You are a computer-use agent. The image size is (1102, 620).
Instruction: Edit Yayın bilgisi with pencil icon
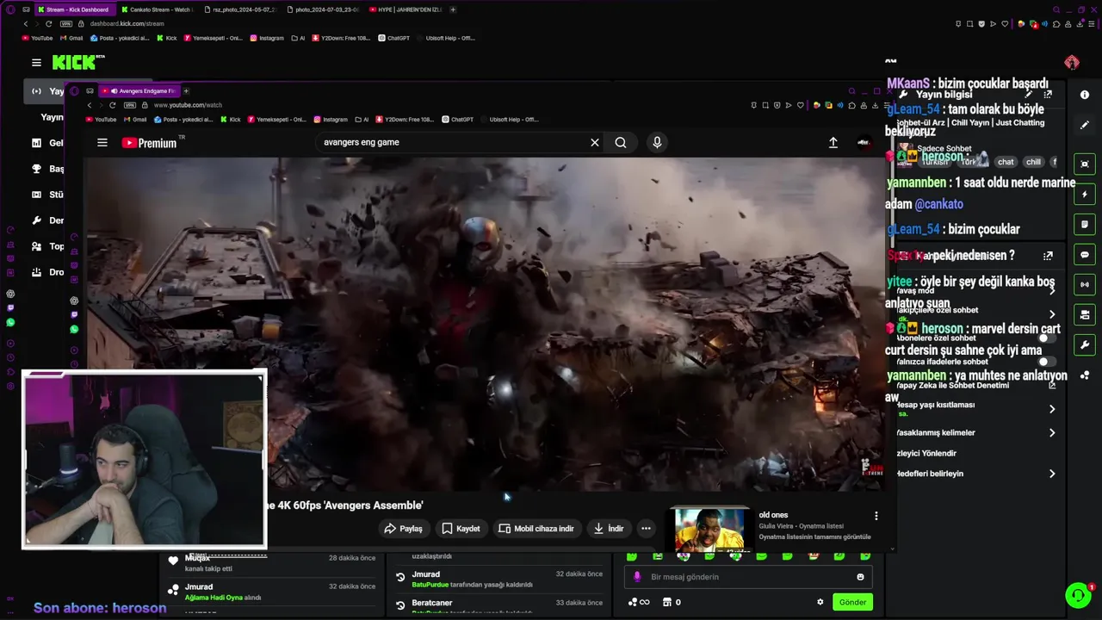(x=1029, y=94)
